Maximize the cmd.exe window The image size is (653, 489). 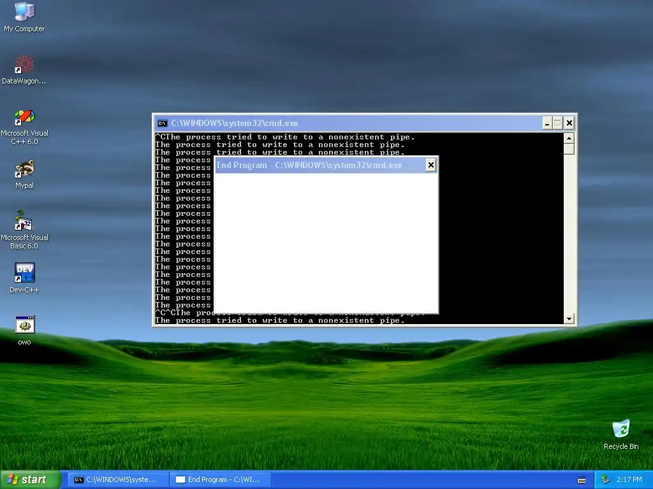[x=557, y=123]
